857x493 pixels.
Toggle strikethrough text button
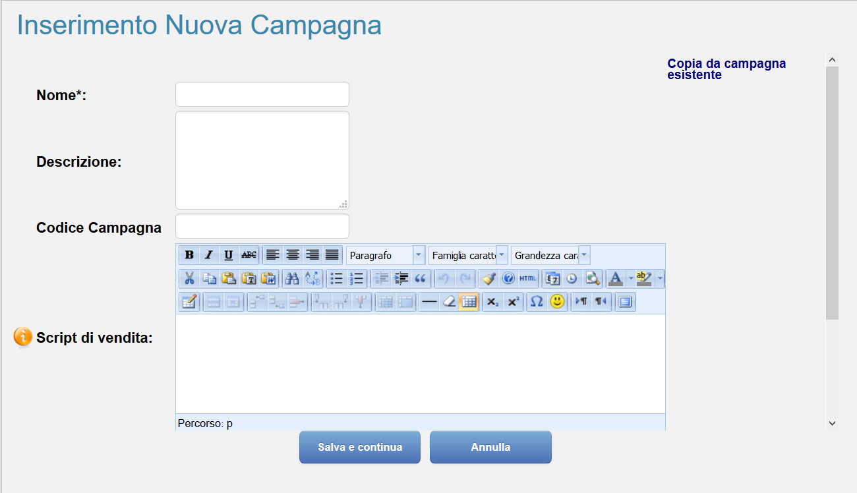[x=249, y=255]
